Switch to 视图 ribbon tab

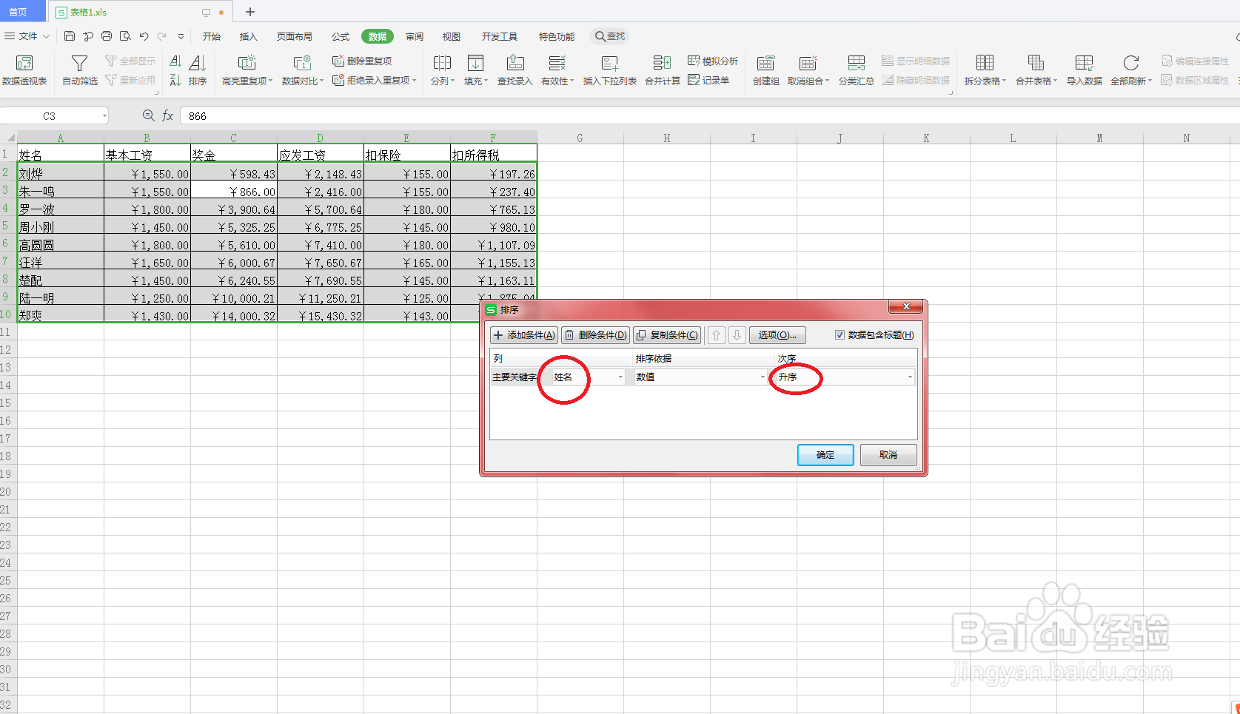[x=452, y=36]
